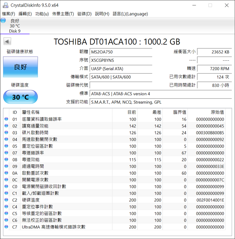This screenshot has width=235, height=239.
Task: Click the 傳輸模式 field SATA/600 | SATA/600
Action: 121,77
